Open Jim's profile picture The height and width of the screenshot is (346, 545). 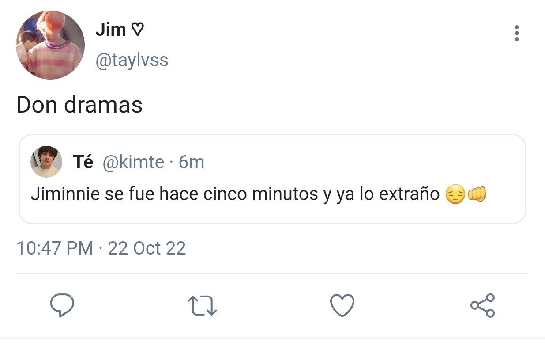click(50, 45)
